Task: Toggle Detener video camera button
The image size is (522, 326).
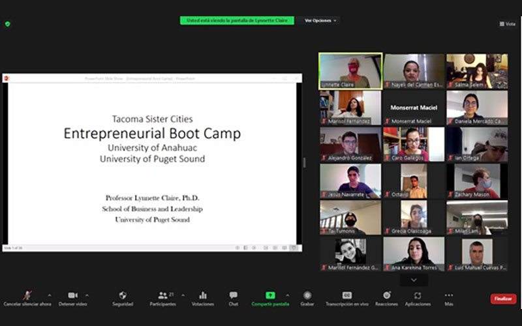Action: click(72, 295)
